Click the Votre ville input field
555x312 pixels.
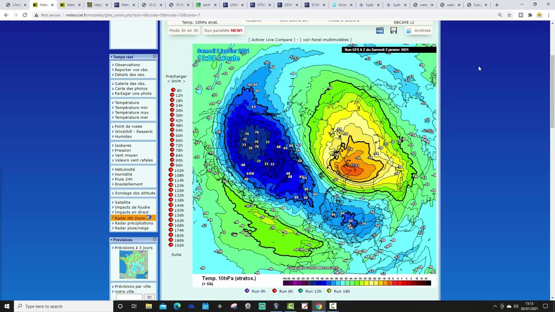(x=129, y=297)
